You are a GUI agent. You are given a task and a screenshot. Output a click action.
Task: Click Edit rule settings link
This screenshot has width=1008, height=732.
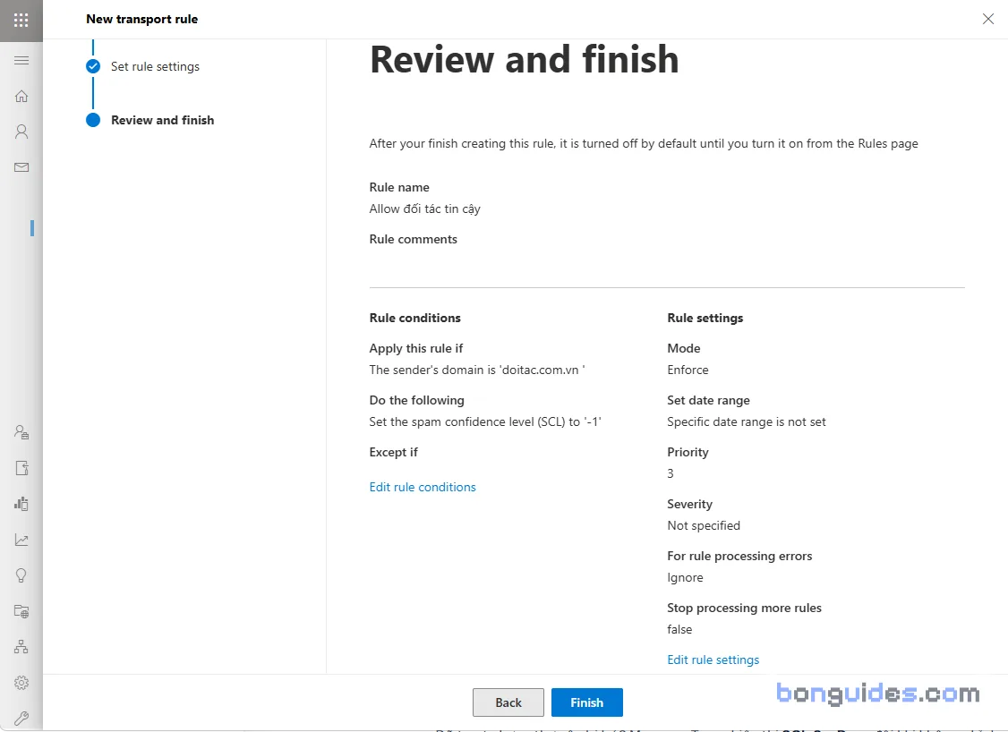point(713,660)
